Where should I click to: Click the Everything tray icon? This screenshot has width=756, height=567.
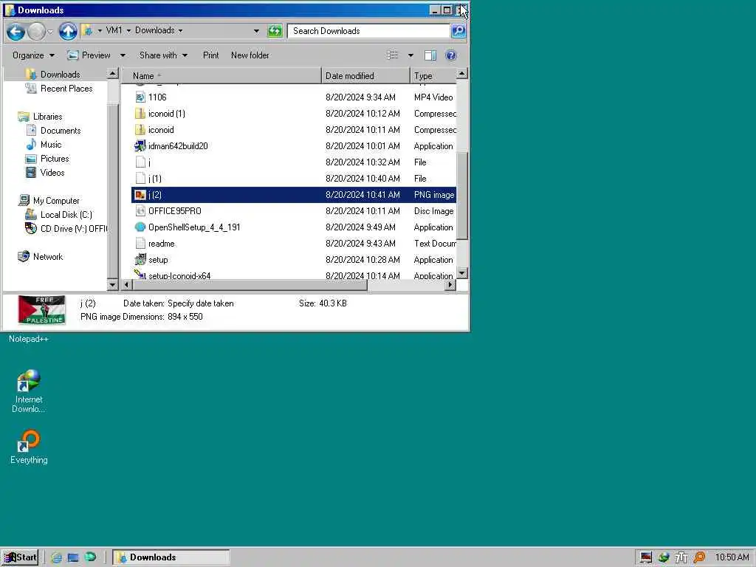699,557
